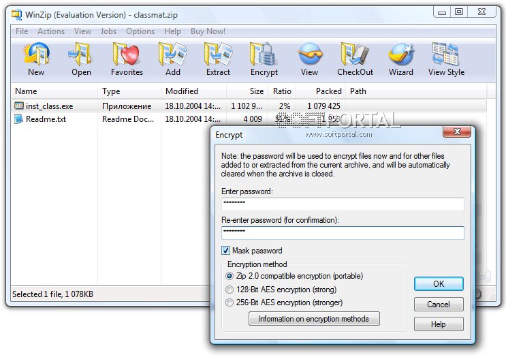Sort by the Type column header
Viewport: 506px width, 357px height.
tap(129, 91)
